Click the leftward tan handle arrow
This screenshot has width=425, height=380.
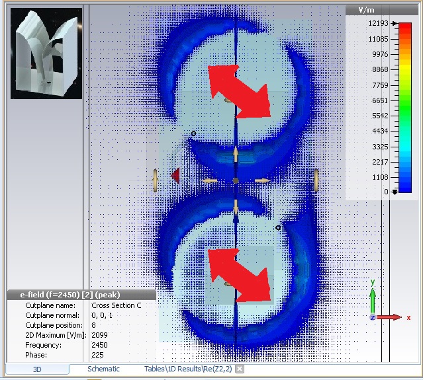tap(209, 181)
